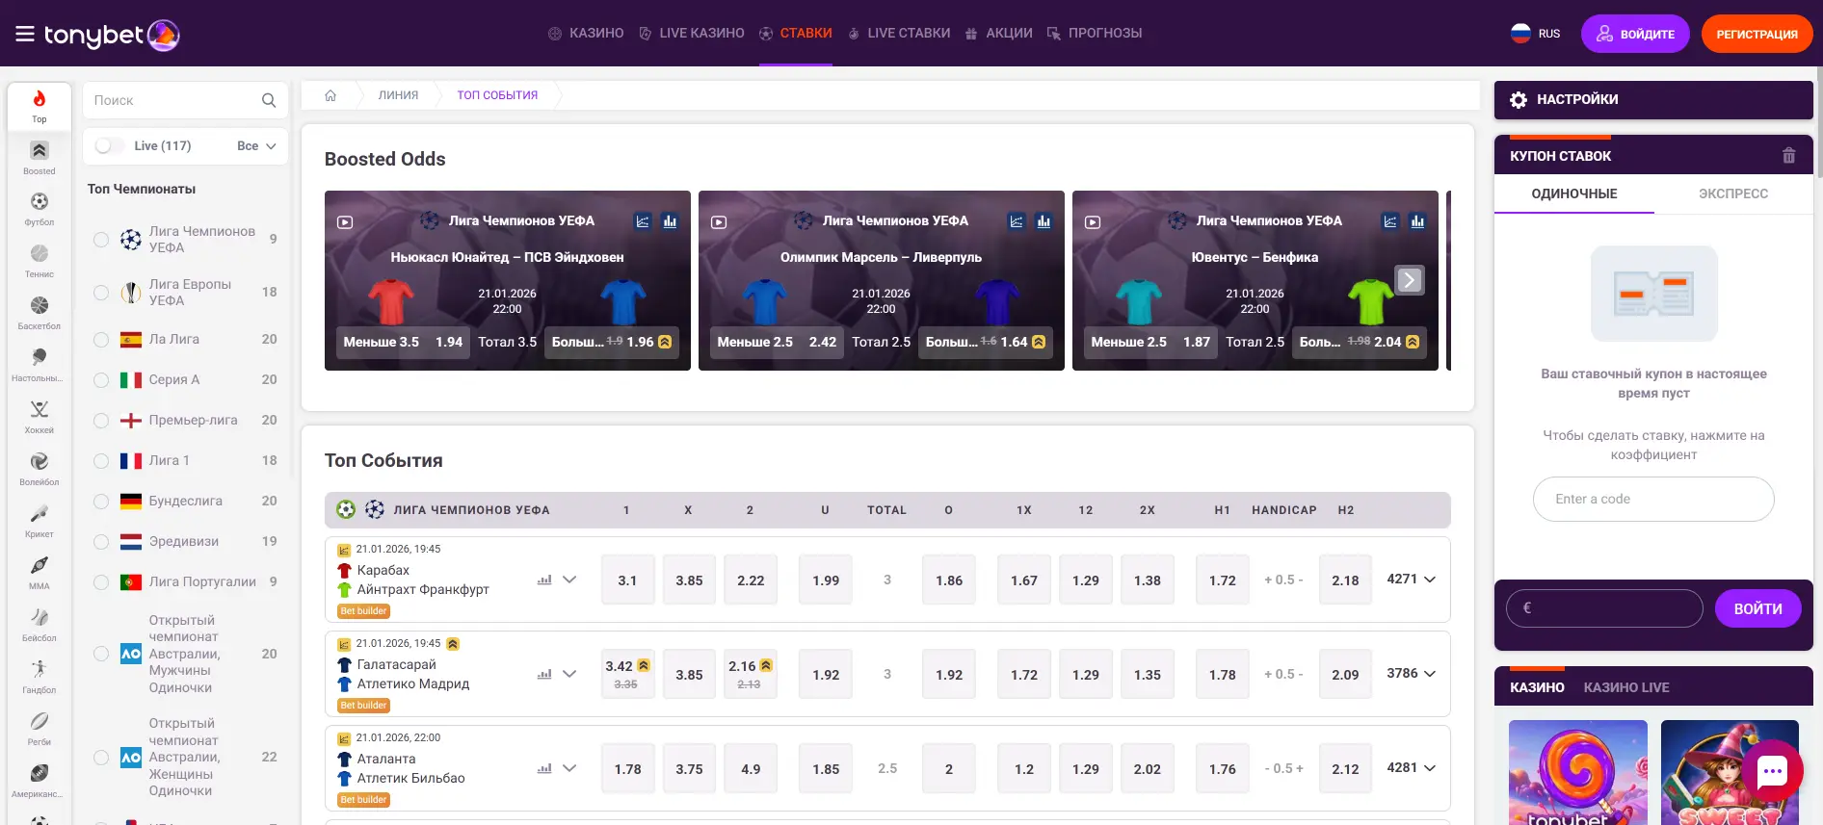
Task: Bet on Карабах win odds 3.1
Action: tap(627, 580)
